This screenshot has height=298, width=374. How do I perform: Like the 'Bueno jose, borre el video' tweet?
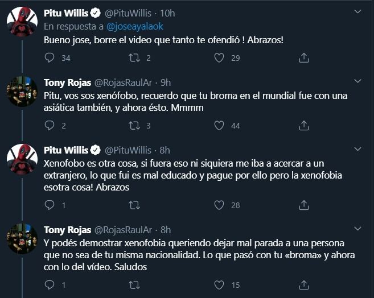click(x=219, y=57)
